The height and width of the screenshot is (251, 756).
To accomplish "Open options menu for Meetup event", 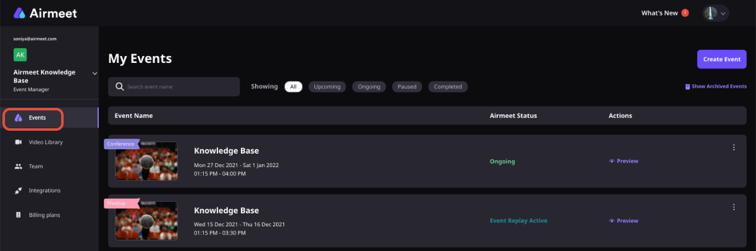I will point(734,207).
